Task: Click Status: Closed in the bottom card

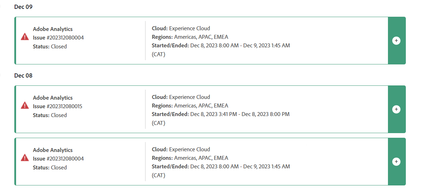Action: (50, 168)
